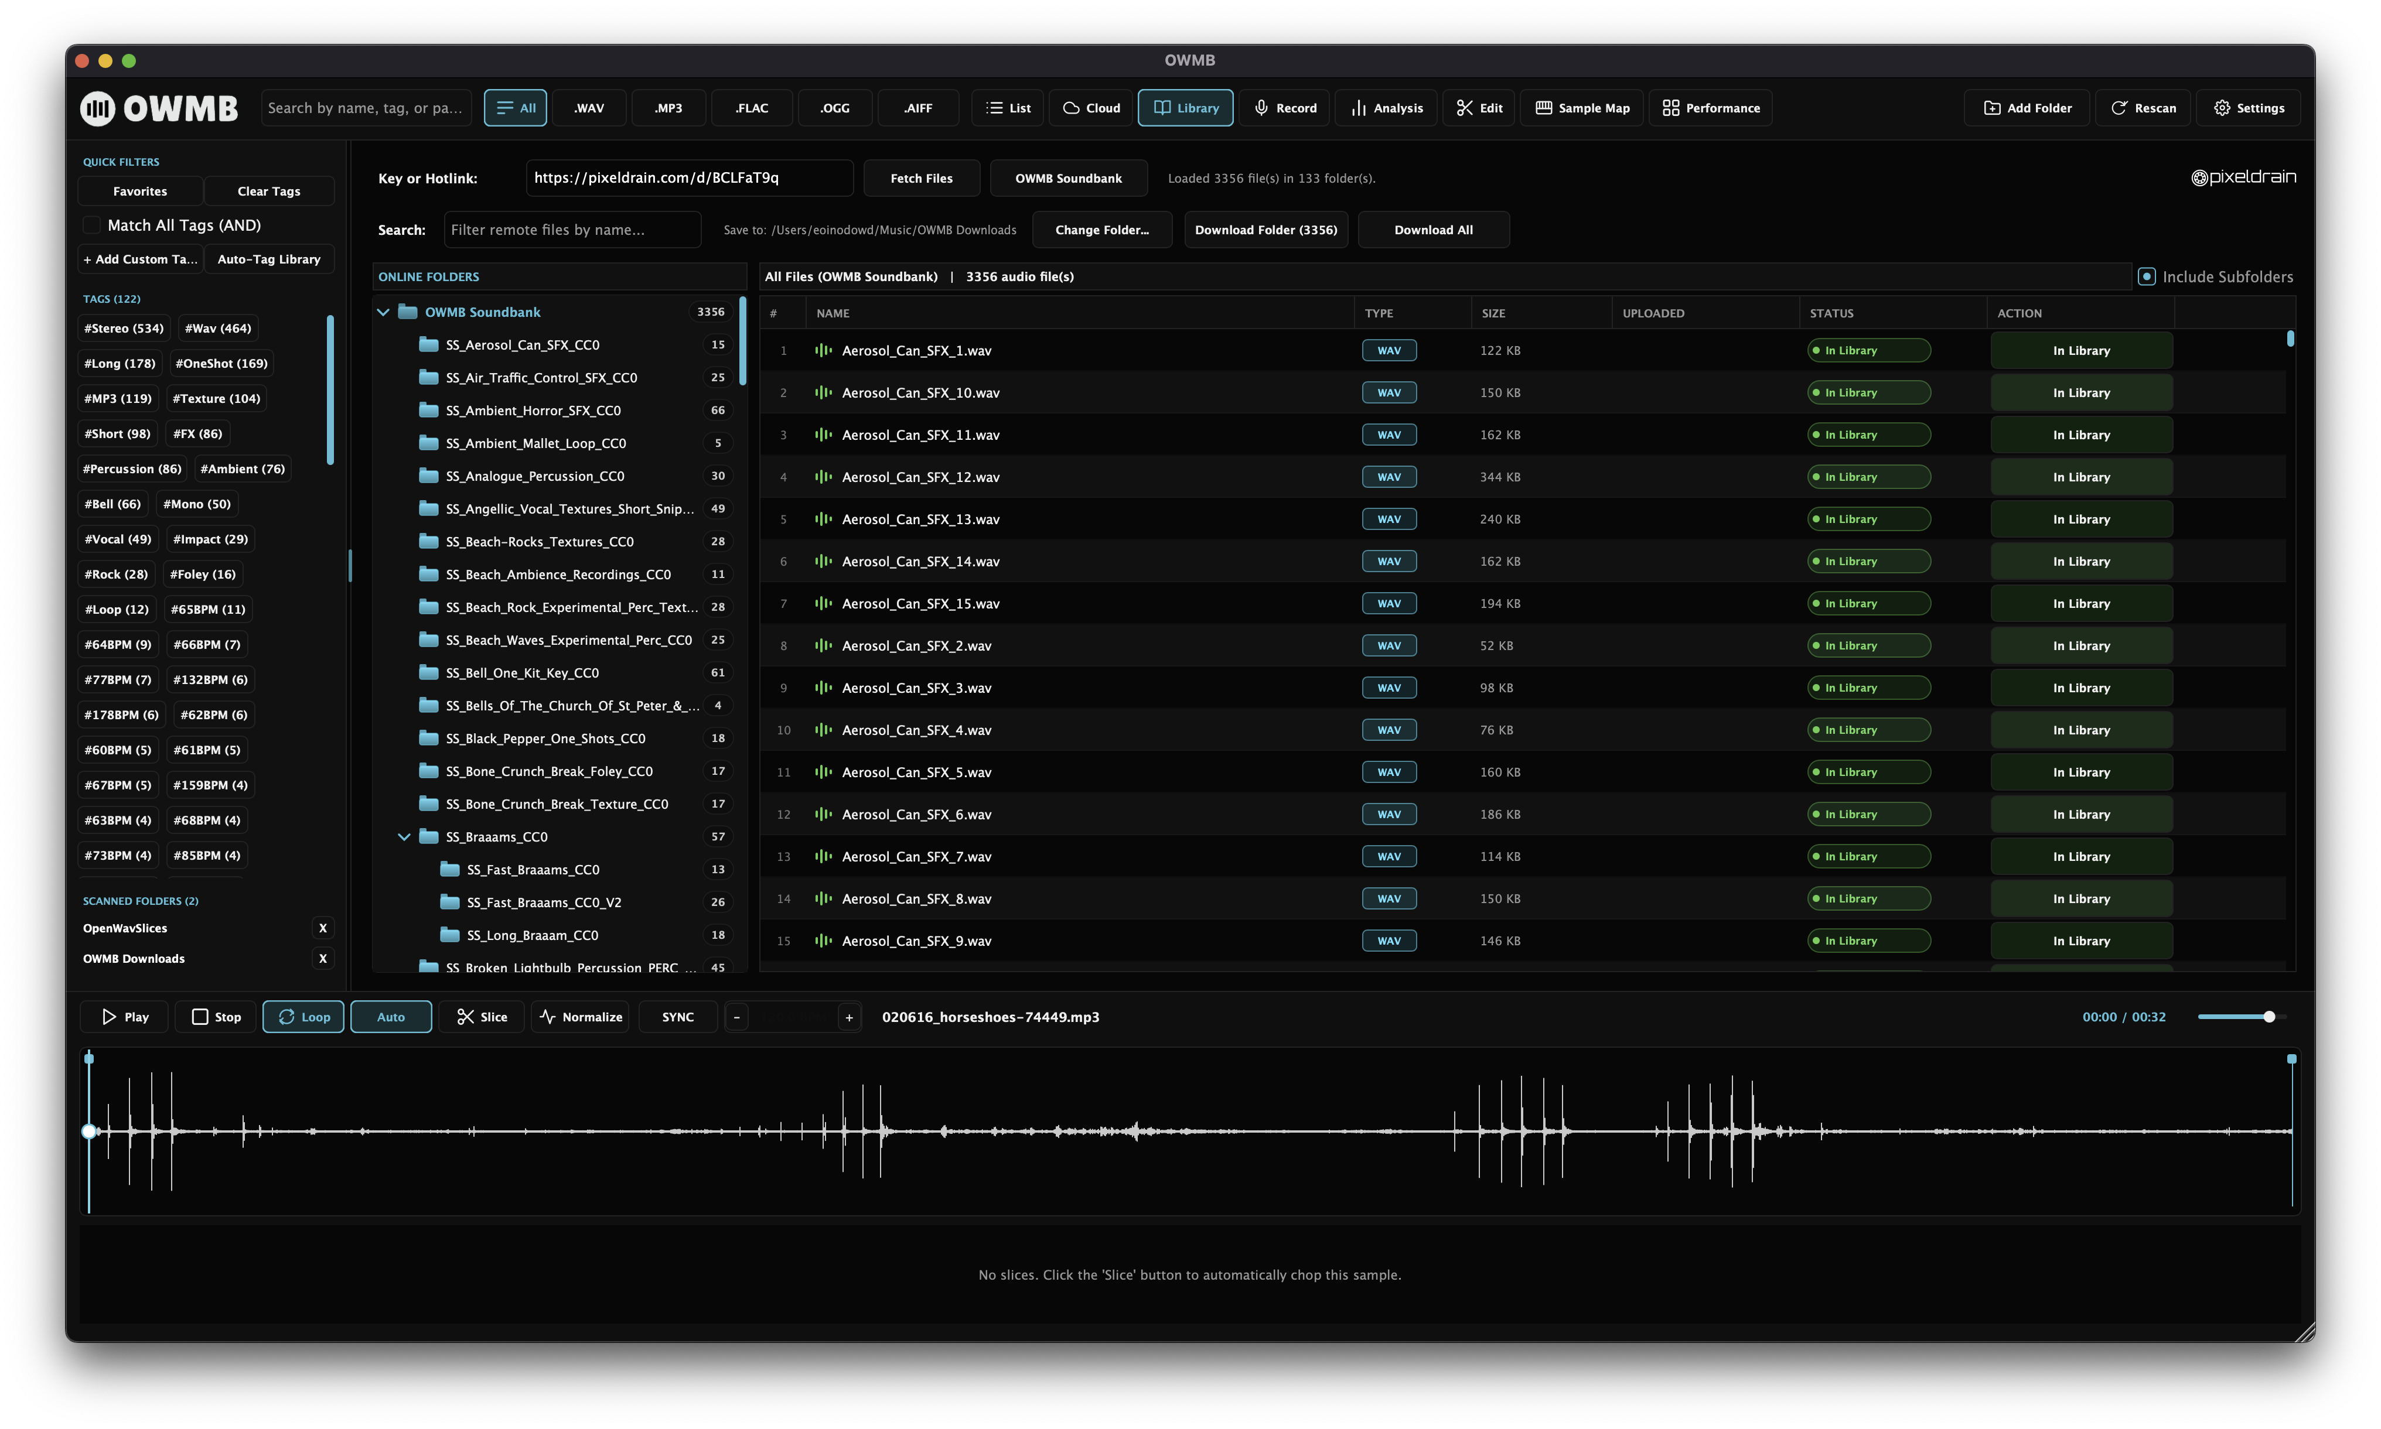This screenshot has height=1429, width=2381.
Task: Filter by .OGG format
Action: coord(835,108)
